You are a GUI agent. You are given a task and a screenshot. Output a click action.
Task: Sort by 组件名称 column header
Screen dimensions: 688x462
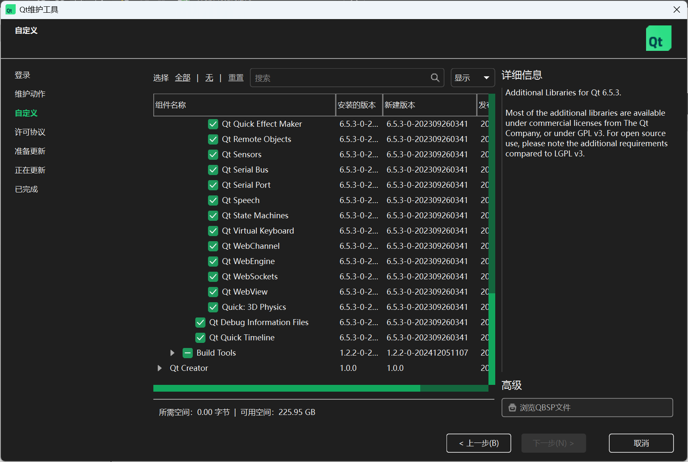pos(244,105)
